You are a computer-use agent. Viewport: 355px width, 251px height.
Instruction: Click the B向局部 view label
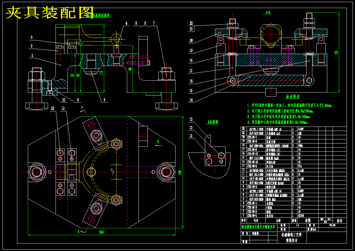click(x=213, y=122)
